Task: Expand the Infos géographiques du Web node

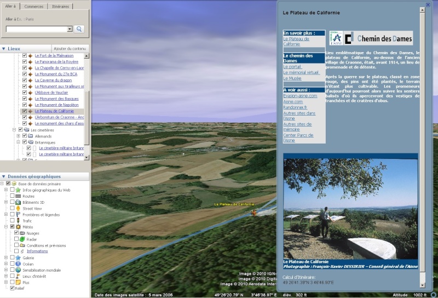Action: pyautogui.click(x=6, y=190)
